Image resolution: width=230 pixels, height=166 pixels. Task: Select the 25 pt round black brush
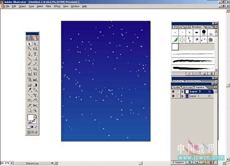click(x=204, y=32)
